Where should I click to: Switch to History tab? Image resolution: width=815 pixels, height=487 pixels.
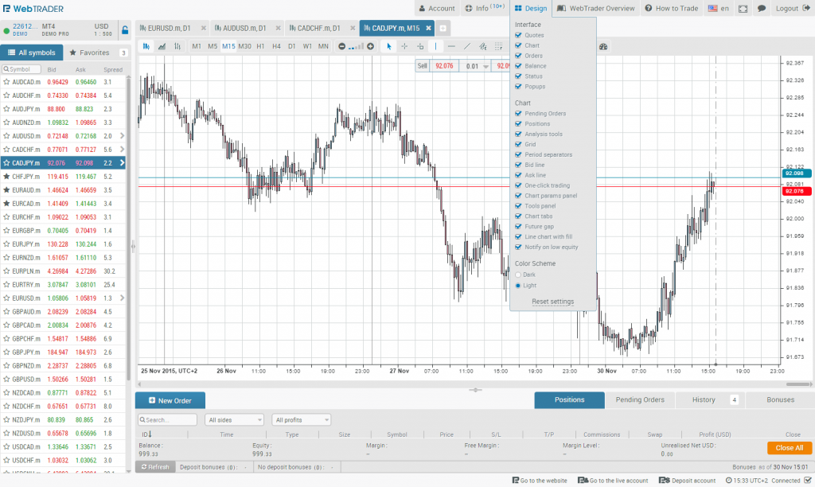click(x=711, y=399)
